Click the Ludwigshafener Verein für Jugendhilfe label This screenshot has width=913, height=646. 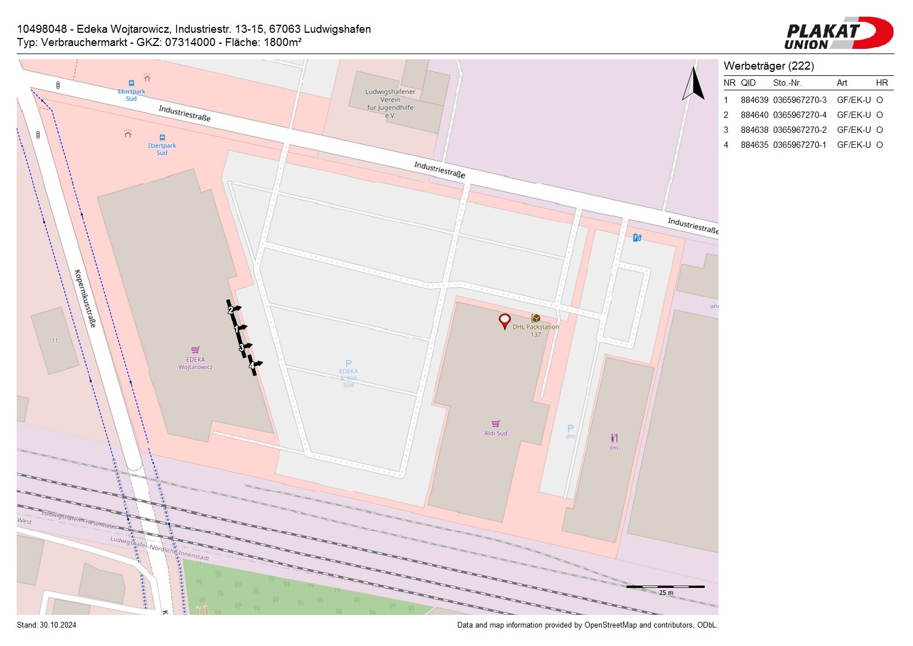390,104
